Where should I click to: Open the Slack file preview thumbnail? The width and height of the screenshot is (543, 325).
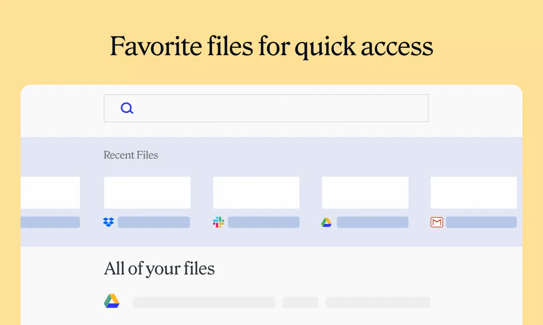pyautogui.click(x=256, y=192)
